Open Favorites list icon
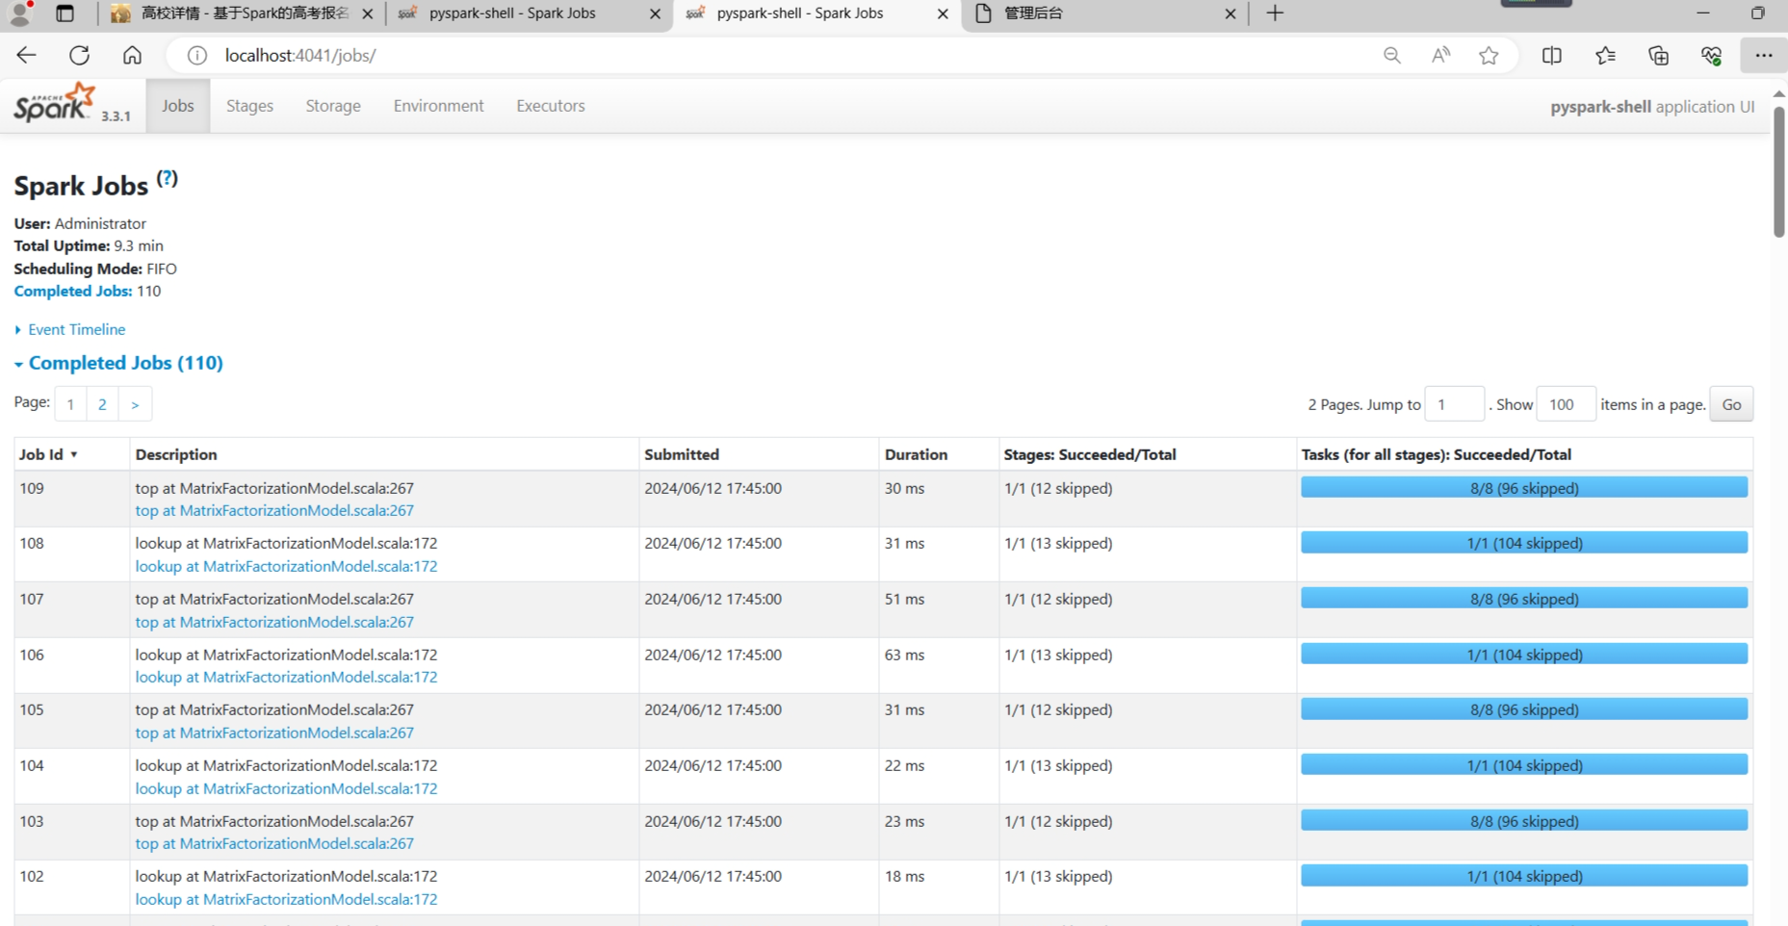This screenshot has height=926, width=1788. click(x=1605, y=55)
